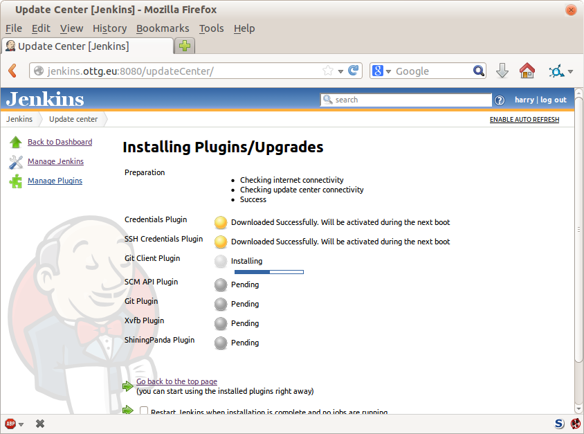
Task: Open the Google search engine dropdown
Action: 387,70
